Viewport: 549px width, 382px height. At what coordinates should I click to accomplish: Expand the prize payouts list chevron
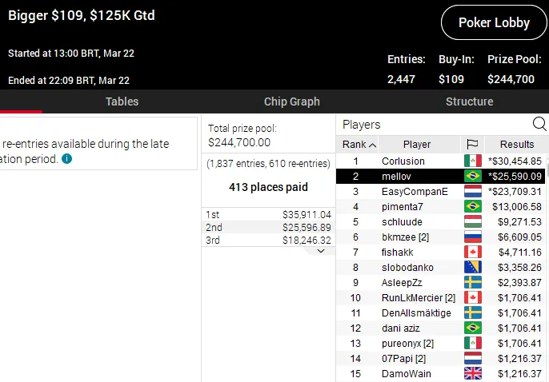point(322,250)
